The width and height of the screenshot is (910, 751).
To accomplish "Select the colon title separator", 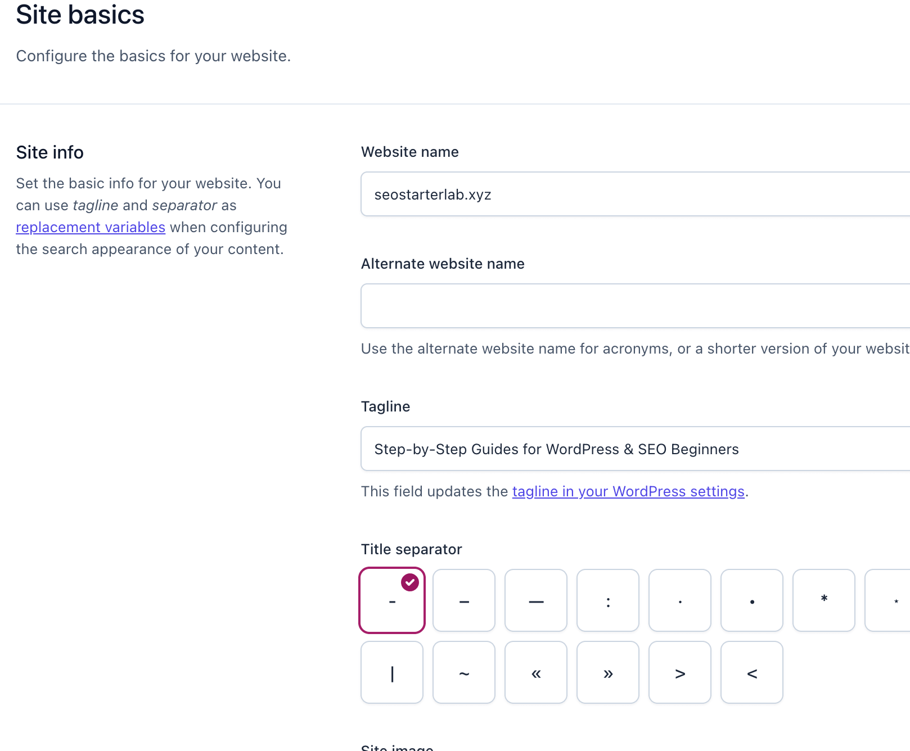I will coord(608,600).
